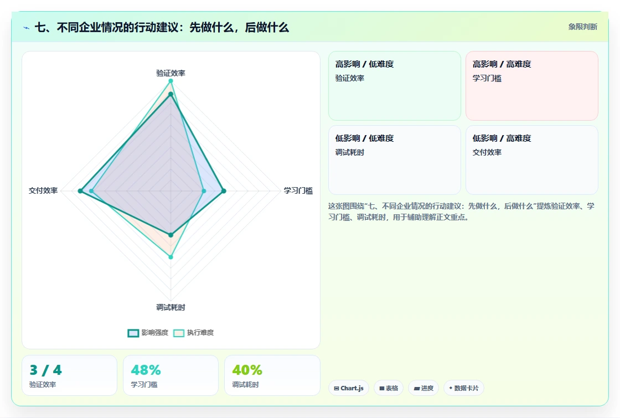The height and width of the screenshot is (418, 620).
Task: Select the 低影响 / 低难度 quadrant card
Action: pos(395,160)
